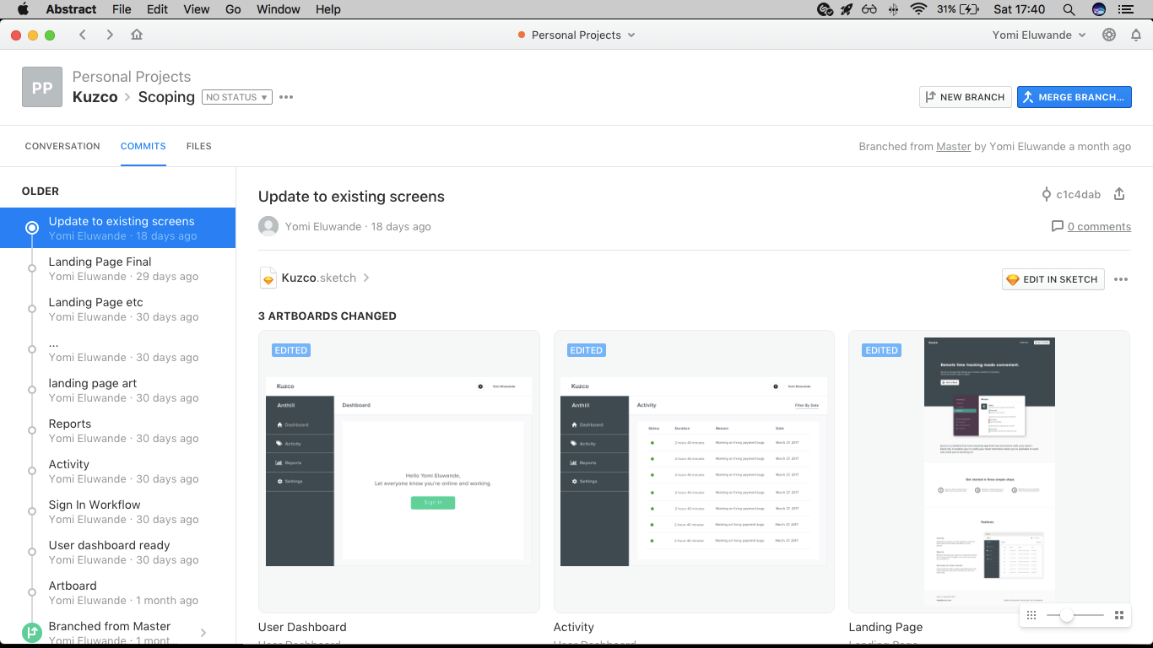Open the Apple menu
The height and width of the screenshot is (648, 1153).
23,9
